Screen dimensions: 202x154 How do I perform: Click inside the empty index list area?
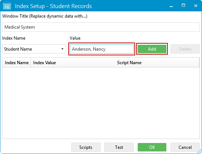click(x=101, y=103)
